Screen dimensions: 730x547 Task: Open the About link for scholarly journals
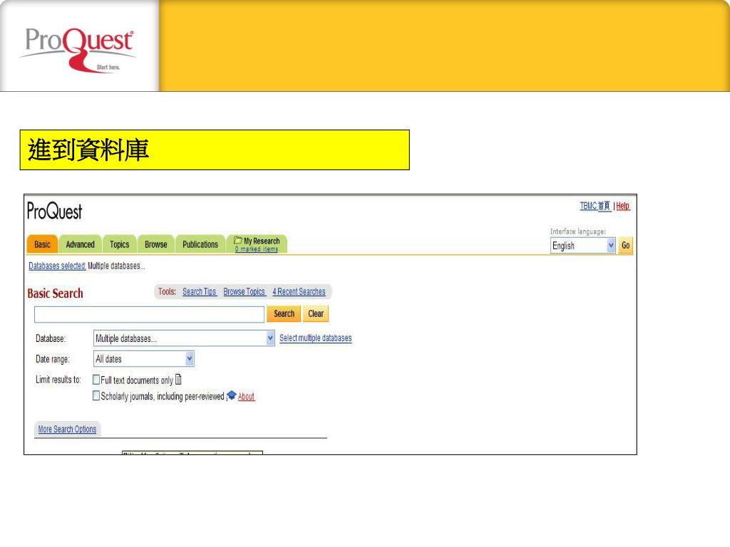click(x=246, y=396)
